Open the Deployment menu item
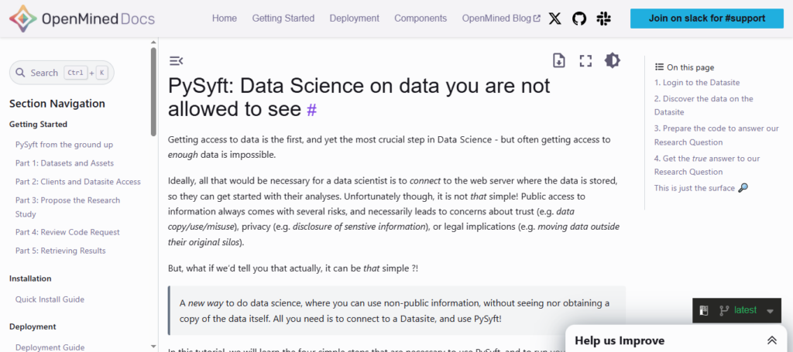The width and height of the screenshot is (793, 352). tap(354, 19)
